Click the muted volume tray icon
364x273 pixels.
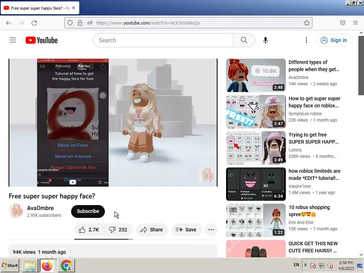click(x=330, y=265)
